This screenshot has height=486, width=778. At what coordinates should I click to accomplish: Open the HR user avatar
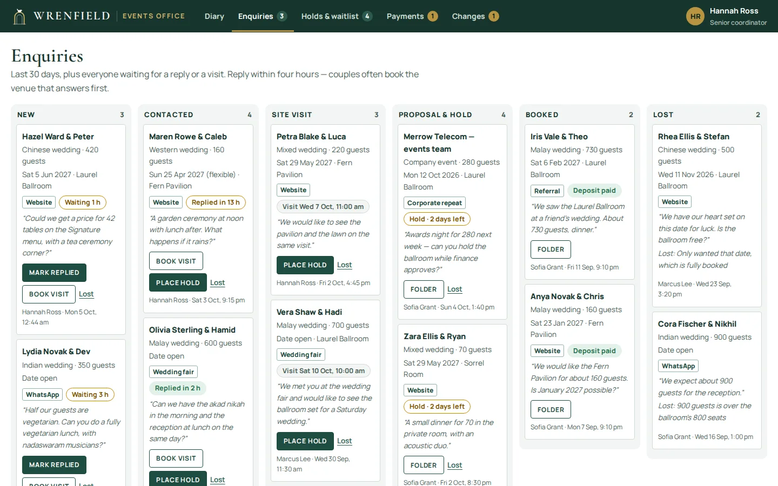point(695,16)
